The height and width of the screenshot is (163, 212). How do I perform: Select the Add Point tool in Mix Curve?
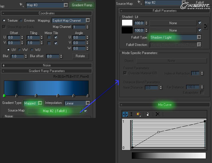[x=138, y=114]
